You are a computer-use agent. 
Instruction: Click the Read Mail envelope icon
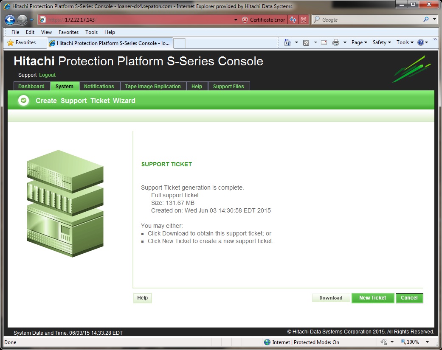point(324,42)
